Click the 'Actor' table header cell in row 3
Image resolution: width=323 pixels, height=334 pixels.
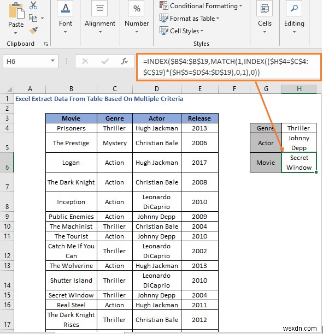(x=157, y=118)
